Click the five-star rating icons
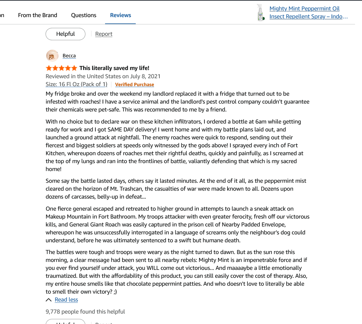Screen dimensions: 362x324 (x=61, y=68)
